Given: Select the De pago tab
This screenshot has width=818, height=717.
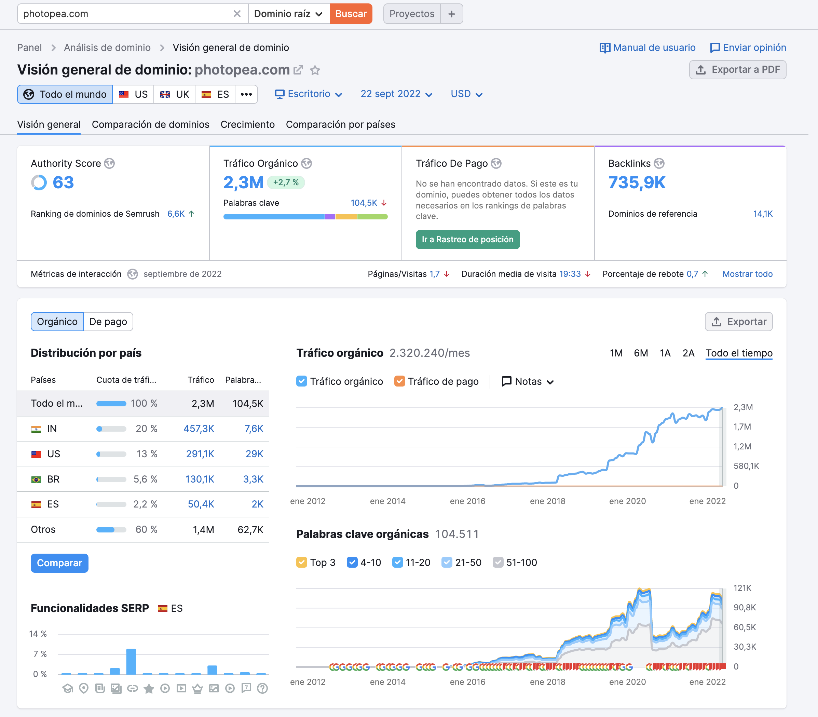Looking at the screenshot, I should pyautogui.click(x=108, y=322).
